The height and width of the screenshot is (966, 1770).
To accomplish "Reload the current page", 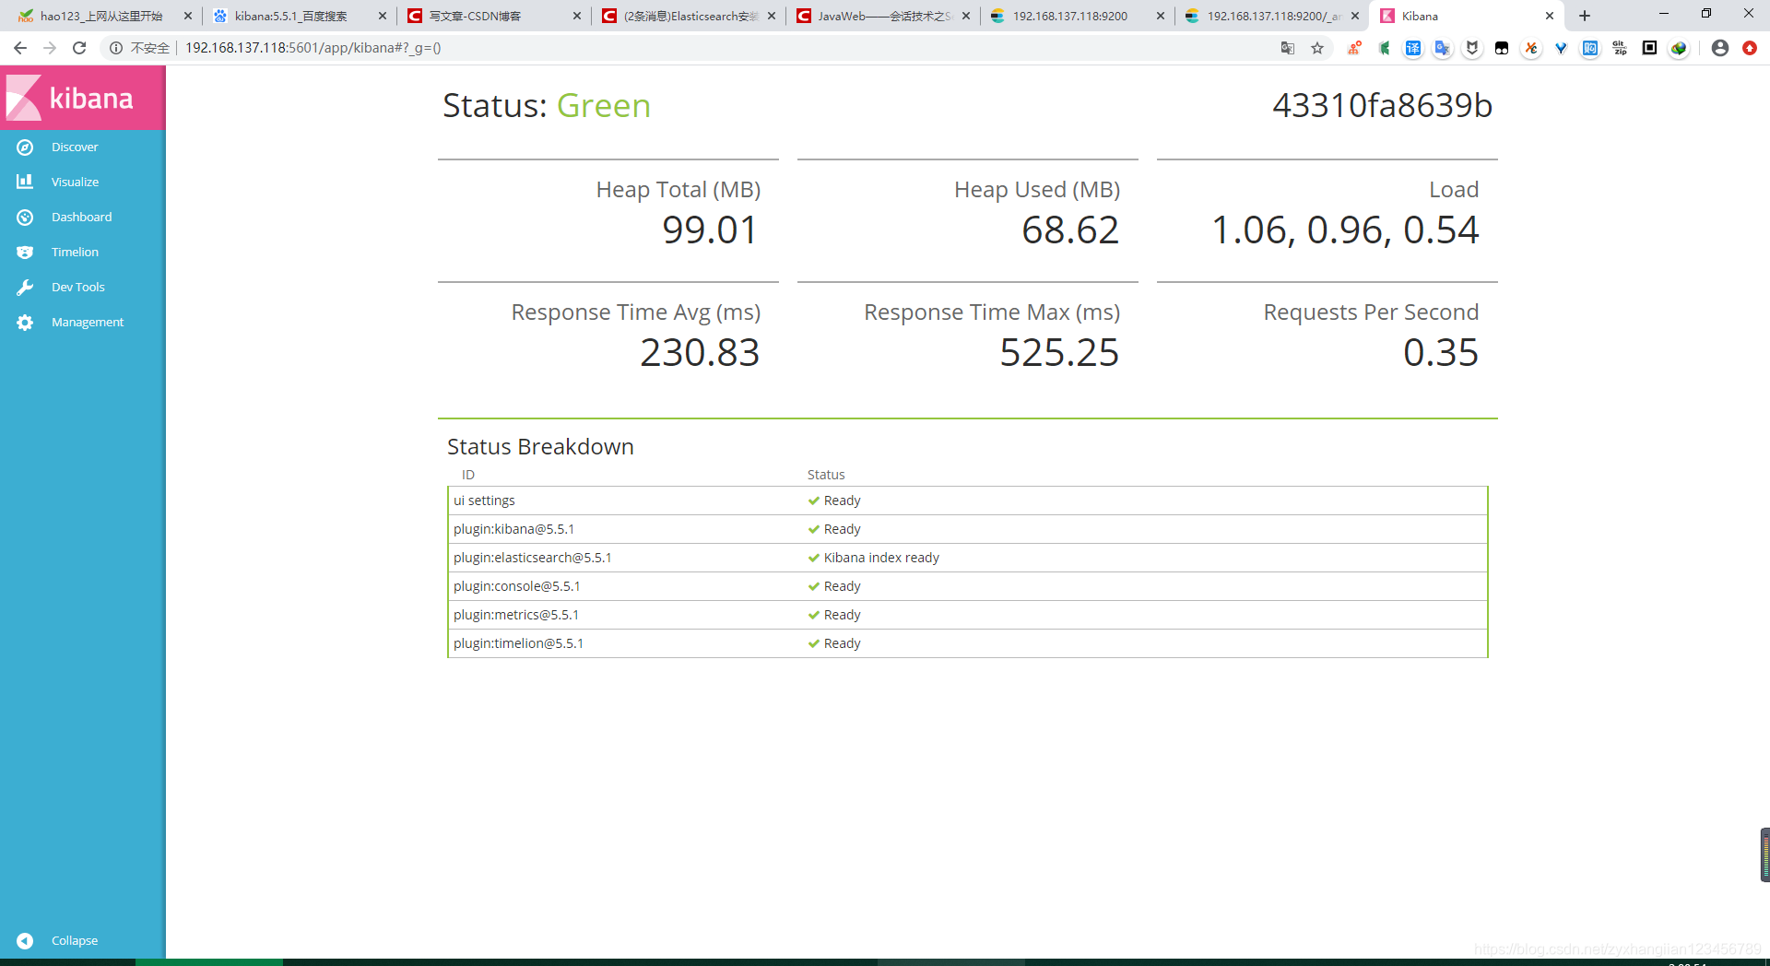I will point(79,48).
